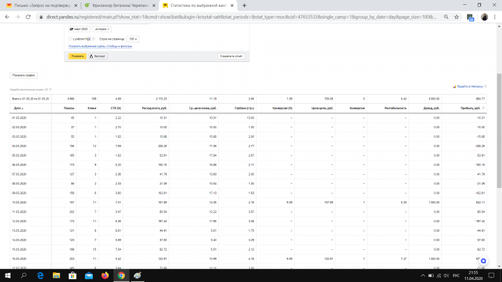Click the 'Показать выбранные срезы, столбцы и фильтры' link
This screenshot has height=282, width=502.
tap(100, 47)
